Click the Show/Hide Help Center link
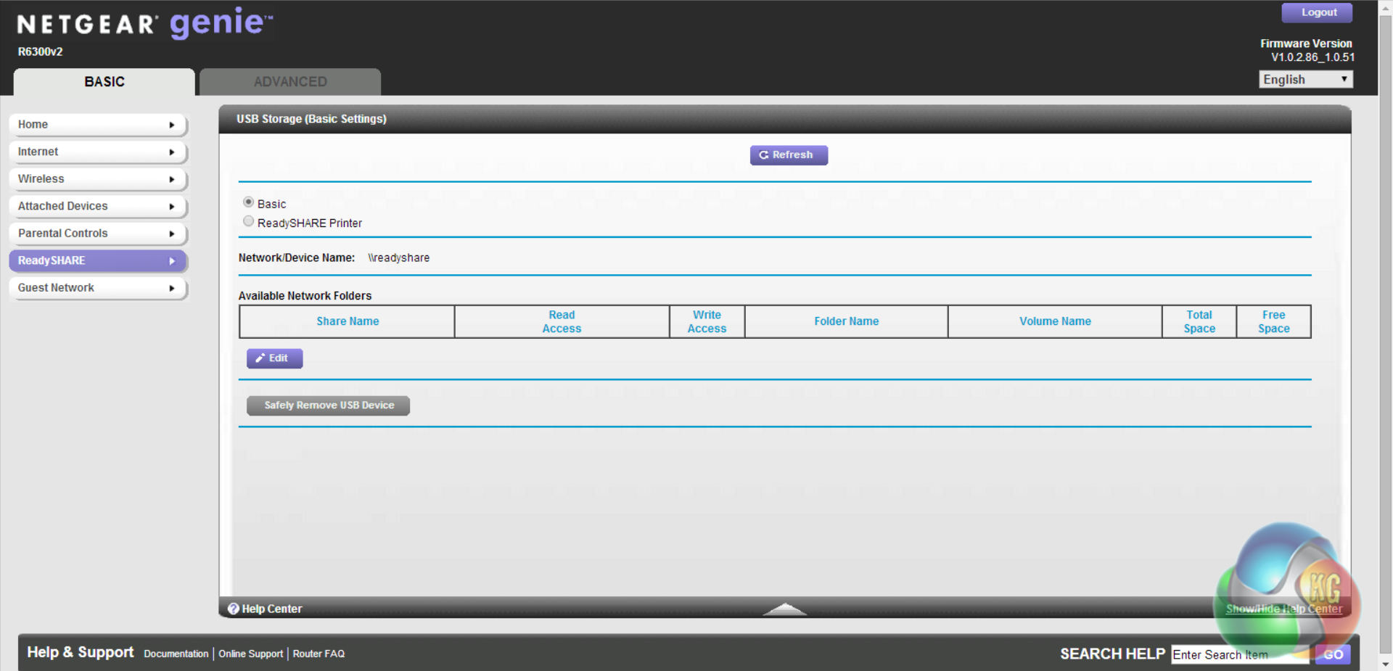The width and height of the screenshot is (1393, 671). coord(1284,609)
